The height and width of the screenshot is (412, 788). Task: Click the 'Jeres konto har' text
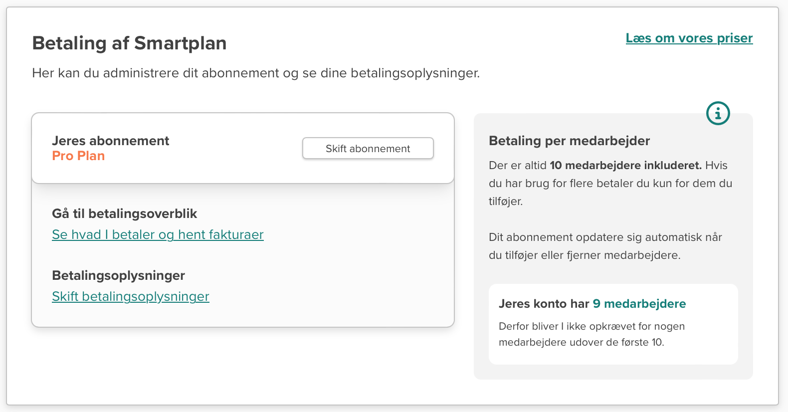(x=544, y=304)
